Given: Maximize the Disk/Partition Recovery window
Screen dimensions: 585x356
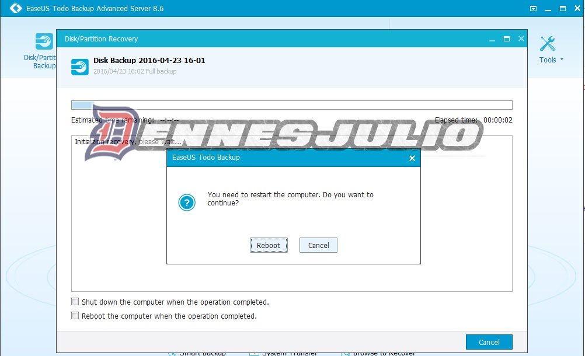Looking at the screenshot, I should 507,39.
